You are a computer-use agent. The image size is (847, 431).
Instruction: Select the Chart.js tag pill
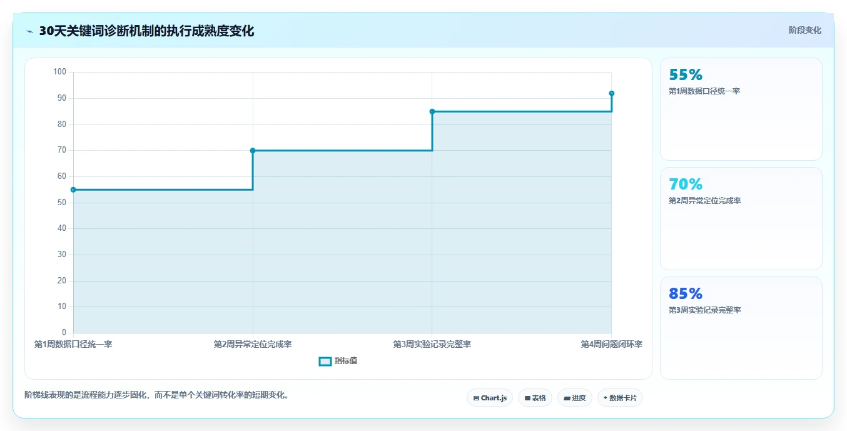coord(490,398)
